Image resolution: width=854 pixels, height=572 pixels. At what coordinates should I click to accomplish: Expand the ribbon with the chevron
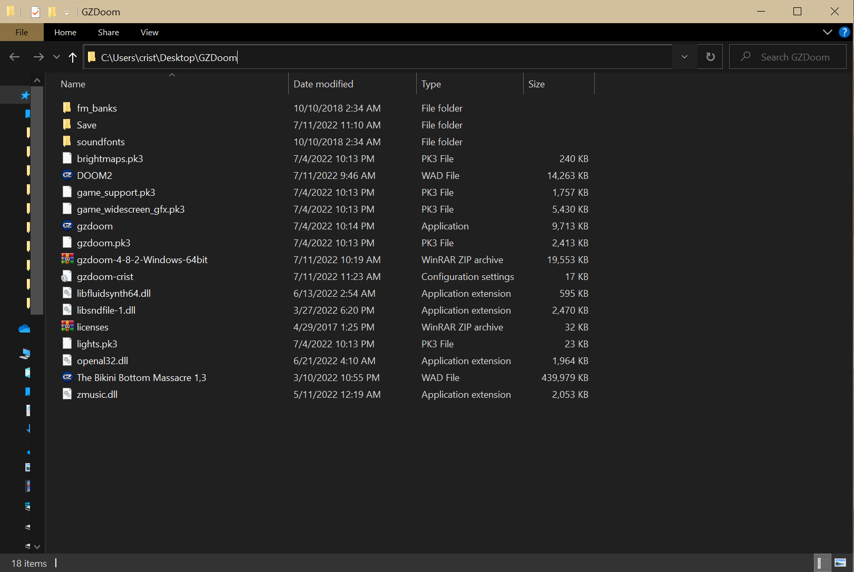click(x=827, y=32)
